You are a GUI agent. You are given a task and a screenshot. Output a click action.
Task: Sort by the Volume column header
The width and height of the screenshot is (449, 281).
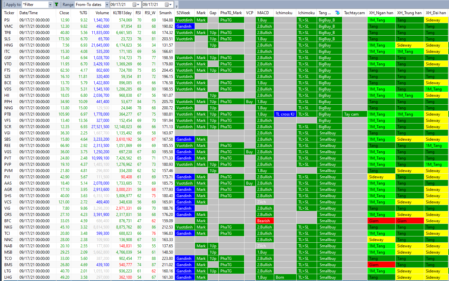(x=102, y=13)
